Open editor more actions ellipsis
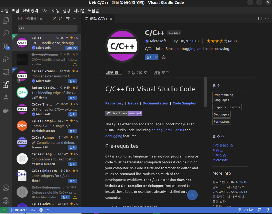Viewport: 272px width, 214px height. click(x=267, y=19)
